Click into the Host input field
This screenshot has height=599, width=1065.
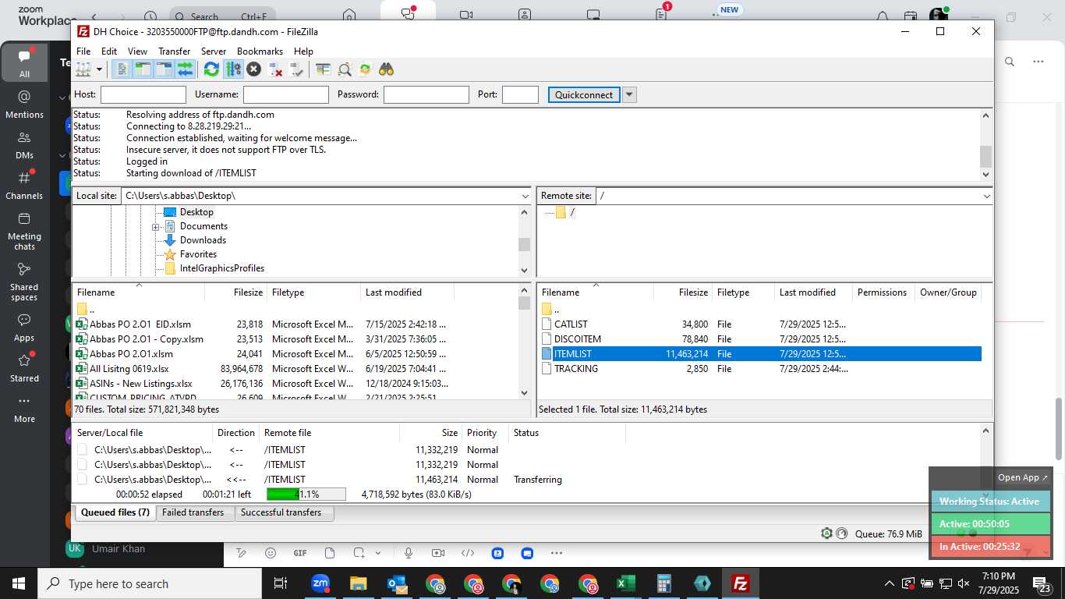(x=143, y=94)
